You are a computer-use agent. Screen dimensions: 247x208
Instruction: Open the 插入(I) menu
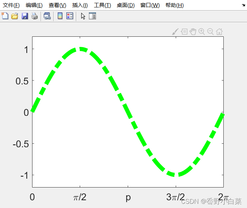(80, 5)
